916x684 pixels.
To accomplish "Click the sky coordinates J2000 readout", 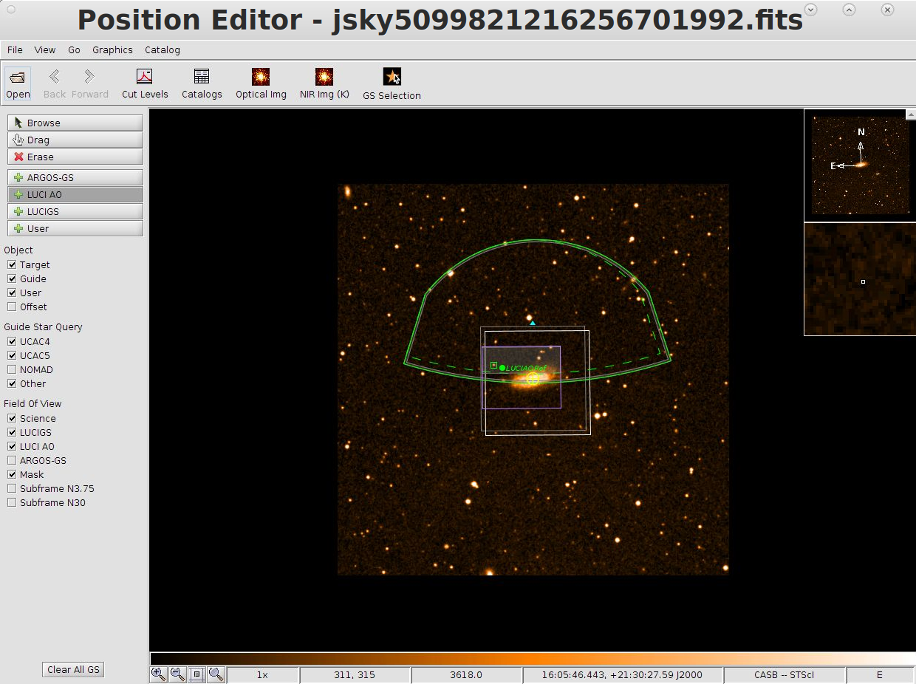I will 622,674.
